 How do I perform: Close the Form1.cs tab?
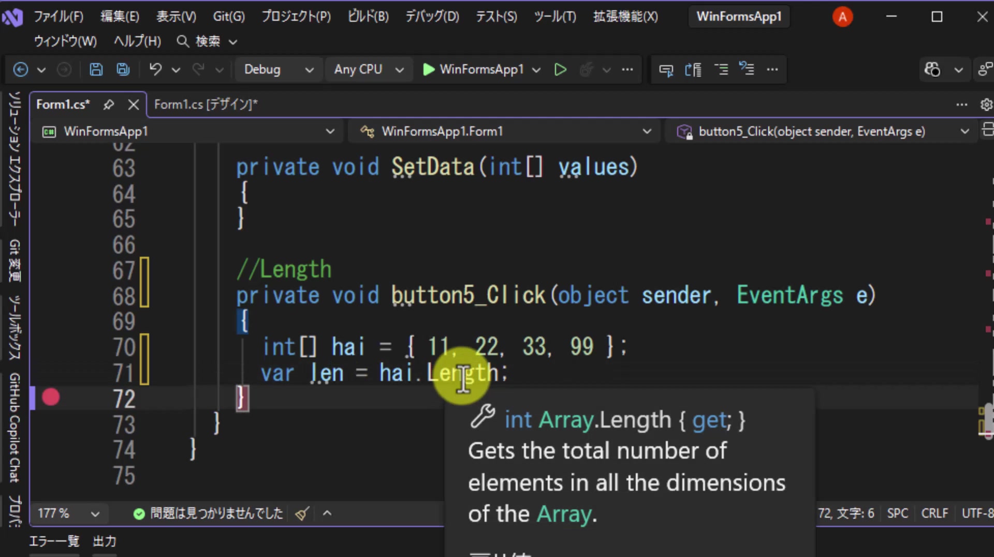[x=134, y=105]
